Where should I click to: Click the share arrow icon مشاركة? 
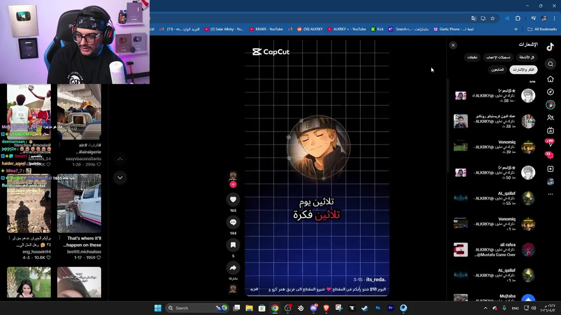click(233, 268)
